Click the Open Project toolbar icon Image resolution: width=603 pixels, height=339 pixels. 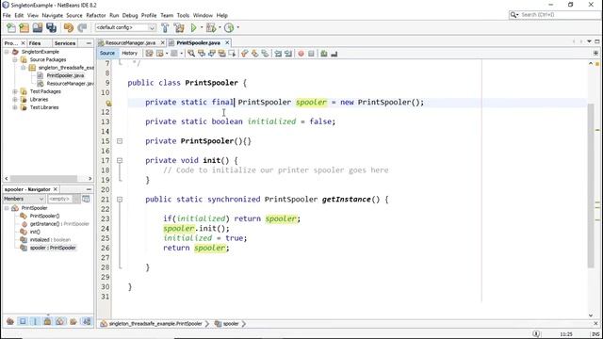pos(38,27)
